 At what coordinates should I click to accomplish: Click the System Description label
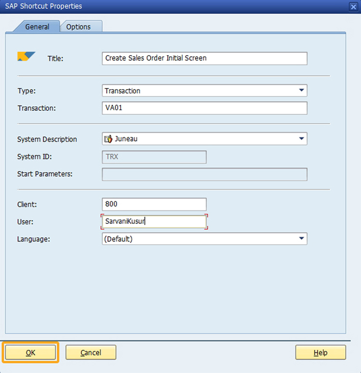coord(47,139)
